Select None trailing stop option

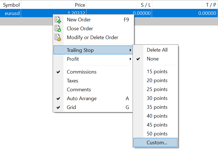tap(155, 59)
